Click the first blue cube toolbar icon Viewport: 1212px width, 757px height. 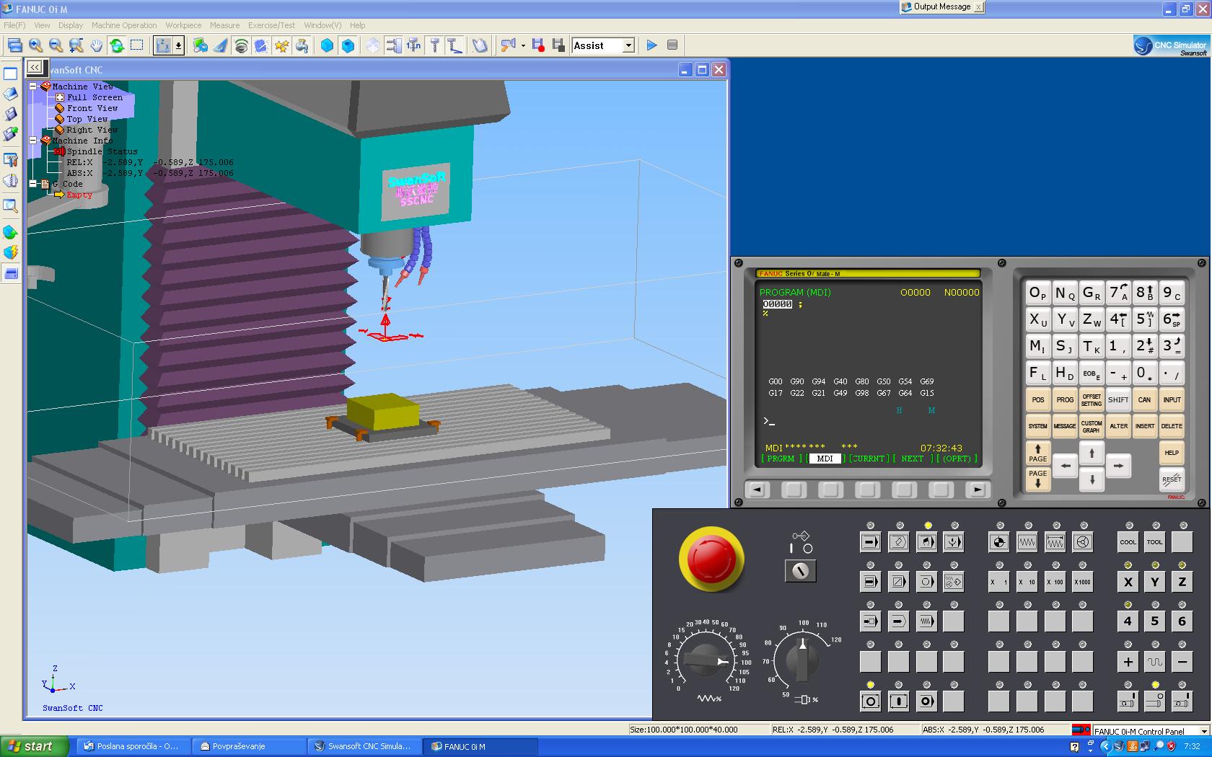(x=328, y=45)
